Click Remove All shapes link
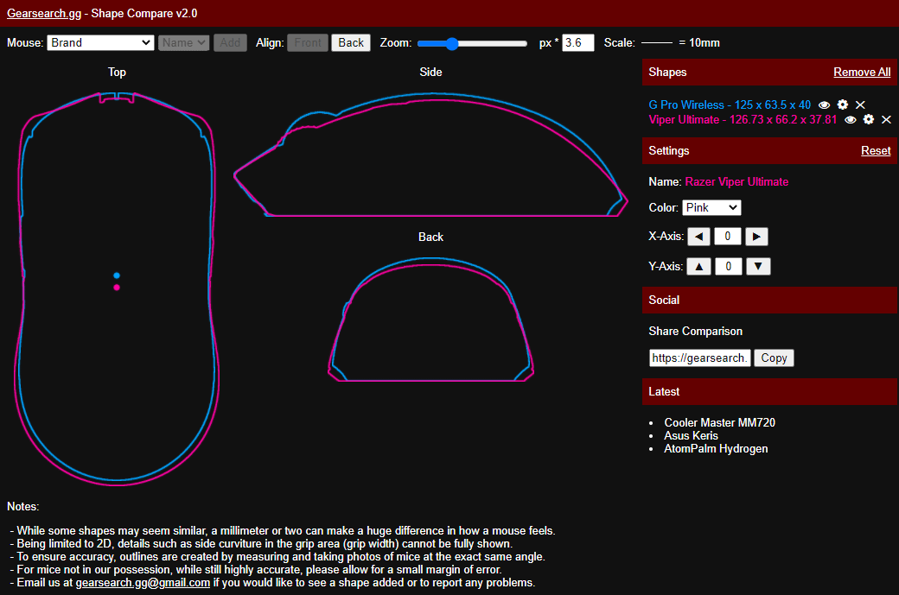Image resolution: width=899 pixels, height=595 pixels. [x=862, y=73]
